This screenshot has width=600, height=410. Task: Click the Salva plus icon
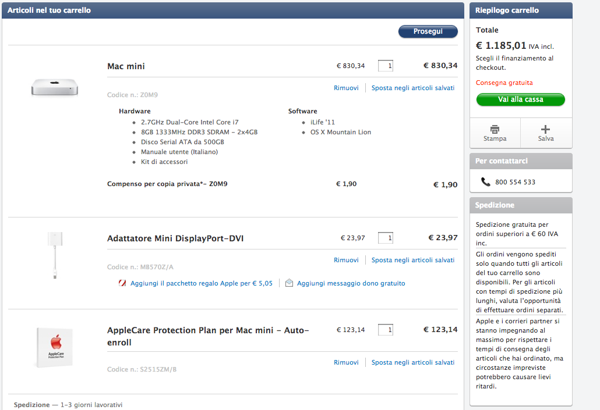click(546, 129)
